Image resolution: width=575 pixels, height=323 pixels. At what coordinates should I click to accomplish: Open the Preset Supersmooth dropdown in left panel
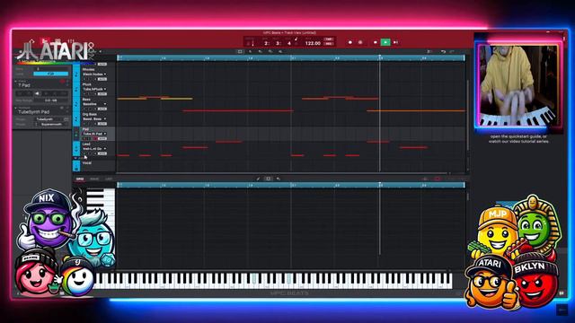[x=52, y=125]
